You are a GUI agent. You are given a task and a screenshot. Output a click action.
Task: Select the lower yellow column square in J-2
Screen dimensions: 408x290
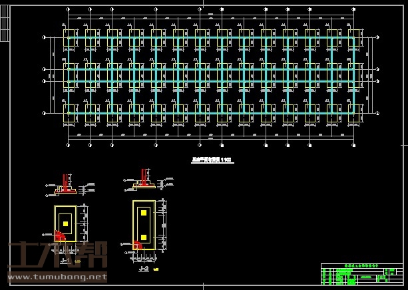pyautogui.click(x=143, y=237)
